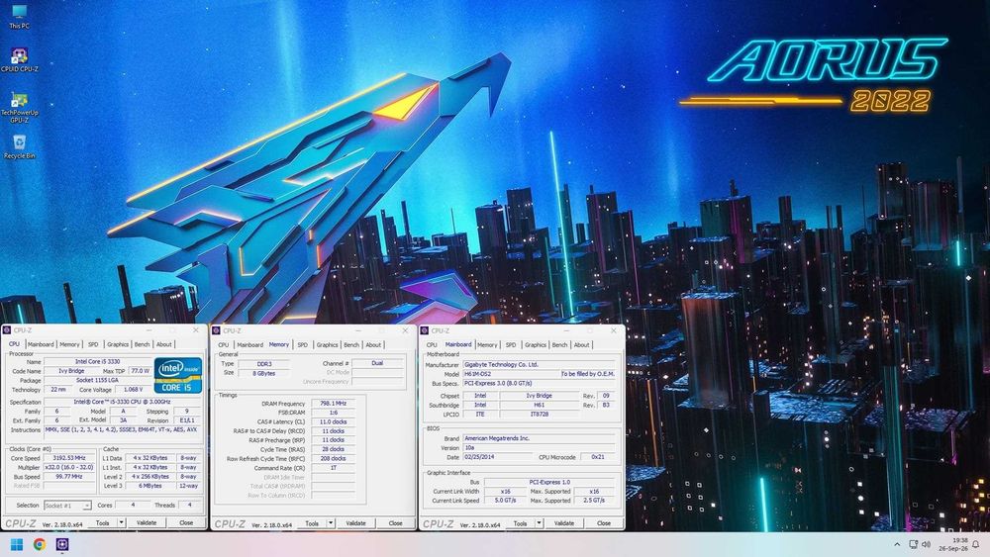Click the Max TDP value '77.0 W'

coord(140,371)
